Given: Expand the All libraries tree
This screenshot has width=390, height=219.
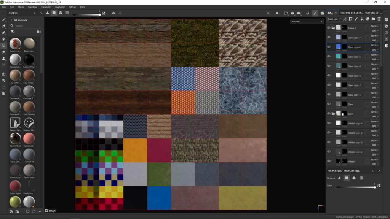Looking at the screenshot, I should tap(11, 20).
